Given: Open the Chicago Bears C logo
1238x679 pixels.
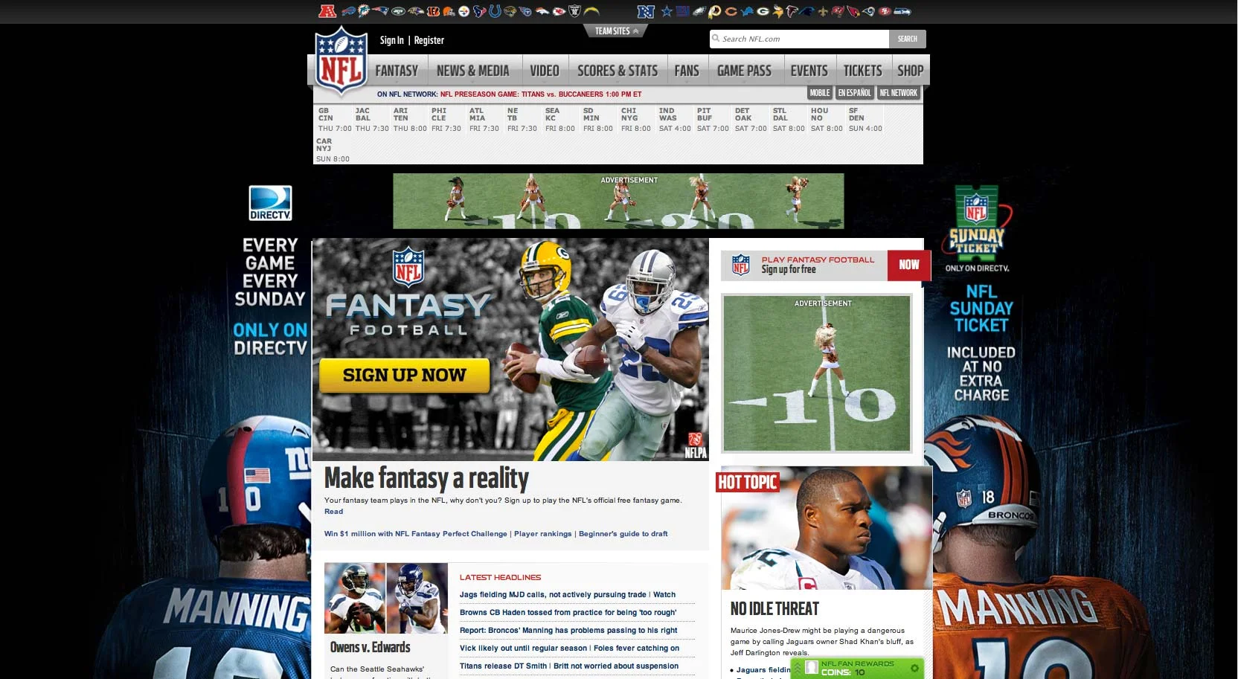Looking at the screenshot, I should (x=731, y=11).
